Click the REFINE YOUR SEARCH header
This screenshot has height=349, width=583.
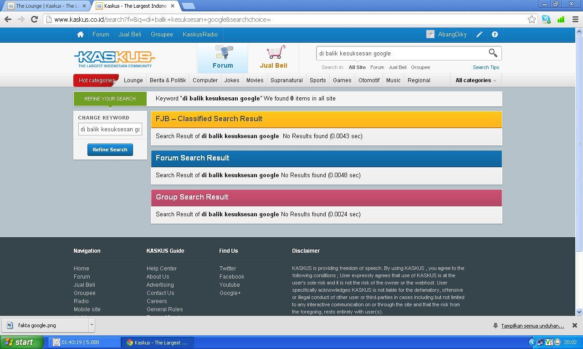[110, 99]
